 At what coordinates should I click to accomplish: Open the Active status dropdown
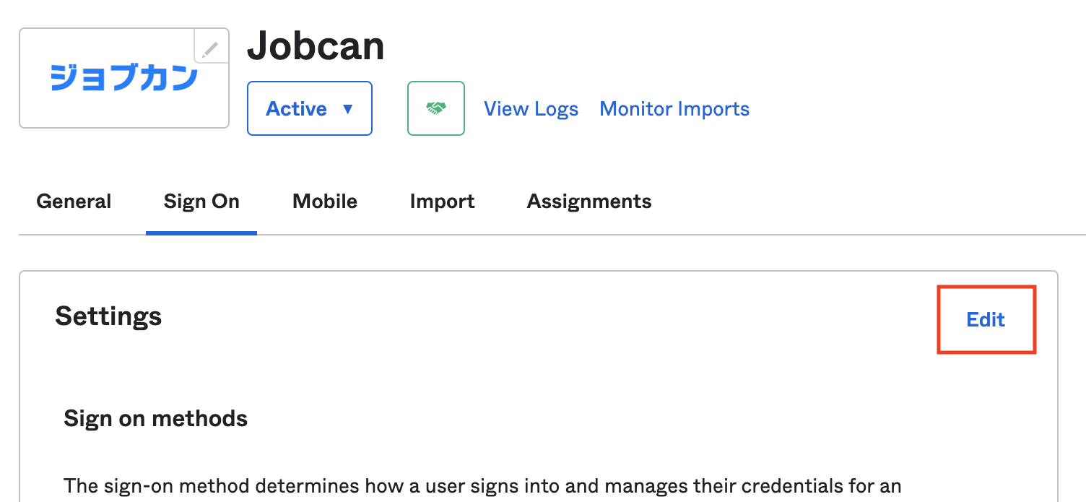pos(310,108)
